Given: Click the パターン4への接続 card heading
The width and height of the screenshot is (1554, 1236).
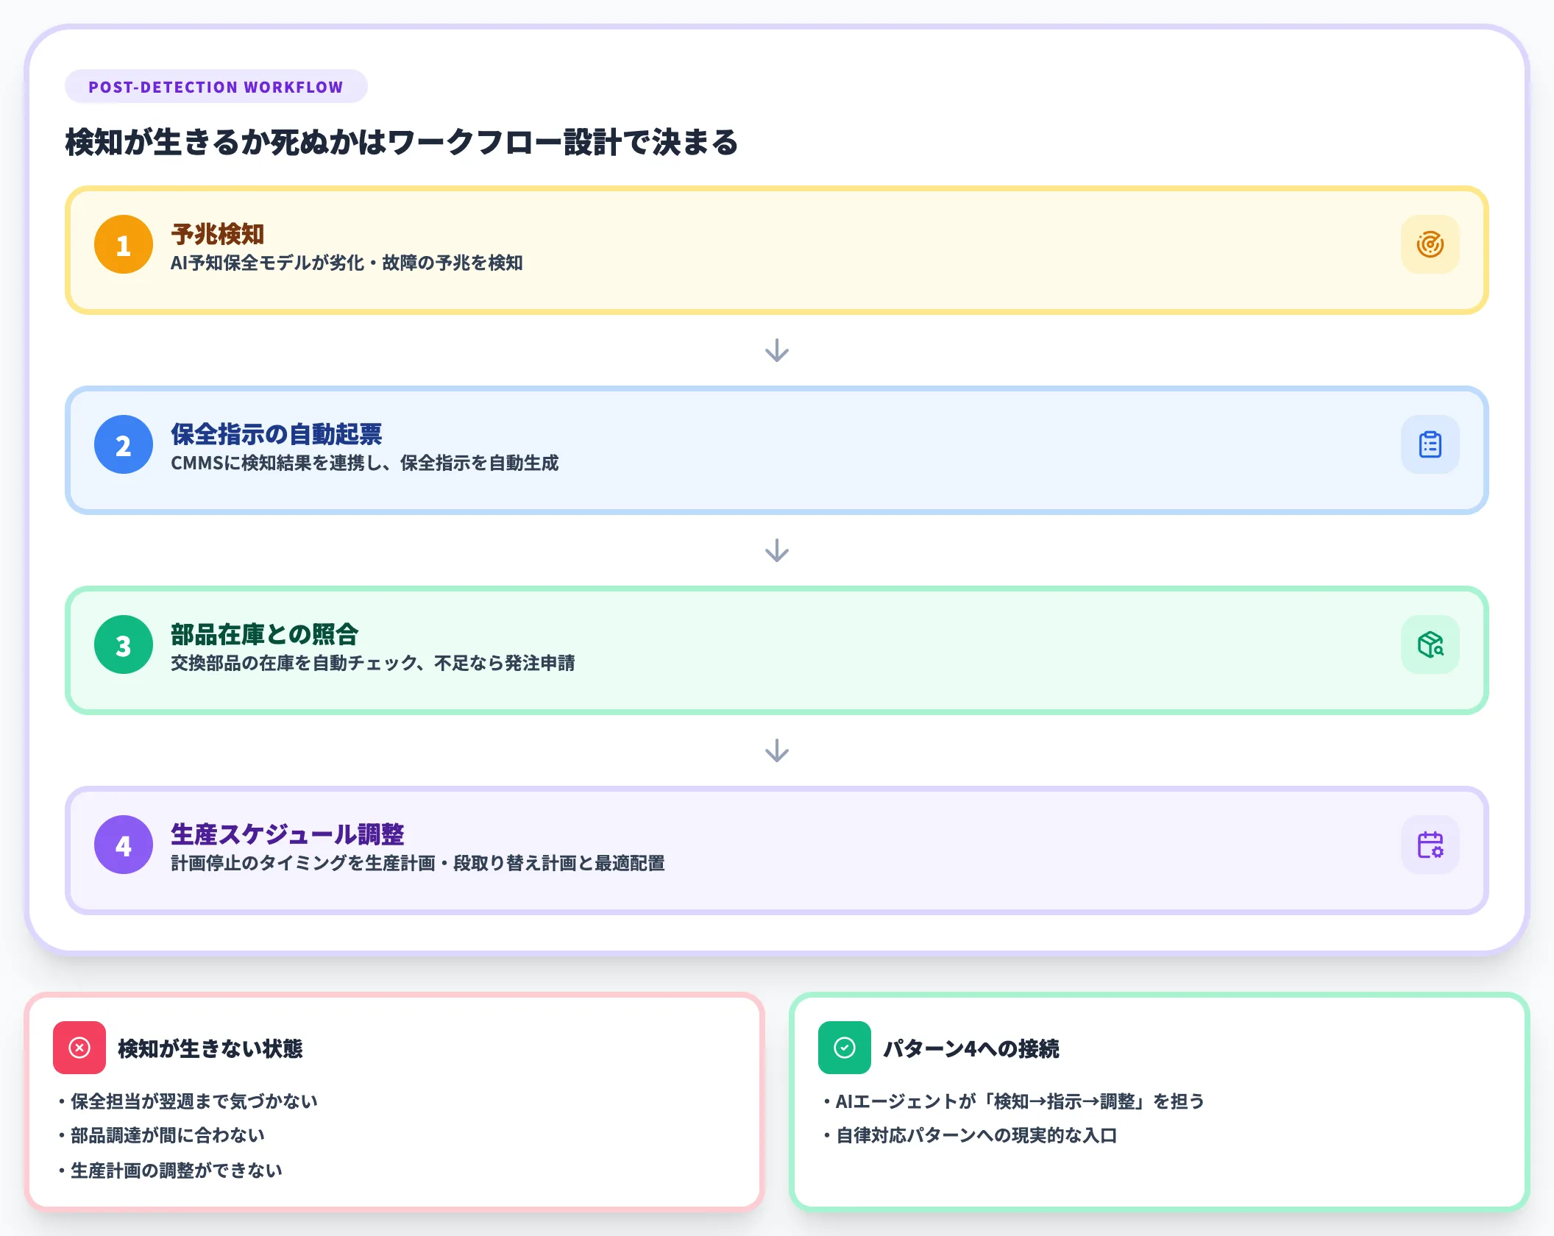Looking at the screenshot, I should pos(971,1048).
